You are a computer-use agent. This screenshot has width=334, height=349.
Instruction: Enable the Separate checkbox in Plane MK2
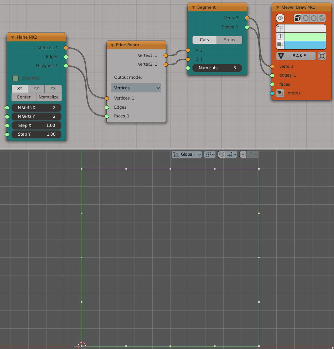tap(15, 78)
